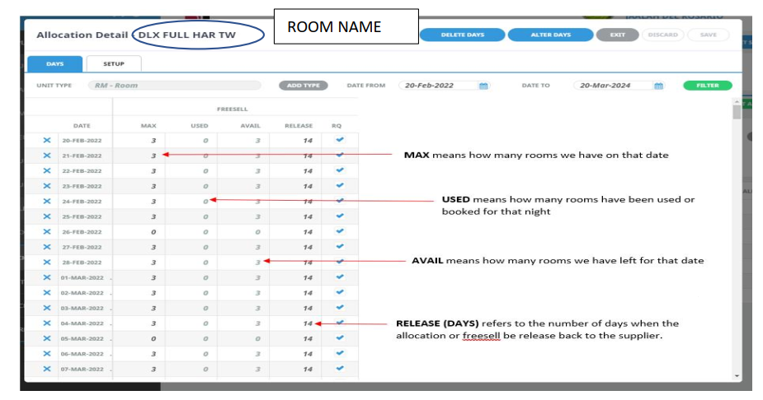This screenshot has height=400, width=763.
Task: Open the Date From calendar picker
Action: [483, 86]
